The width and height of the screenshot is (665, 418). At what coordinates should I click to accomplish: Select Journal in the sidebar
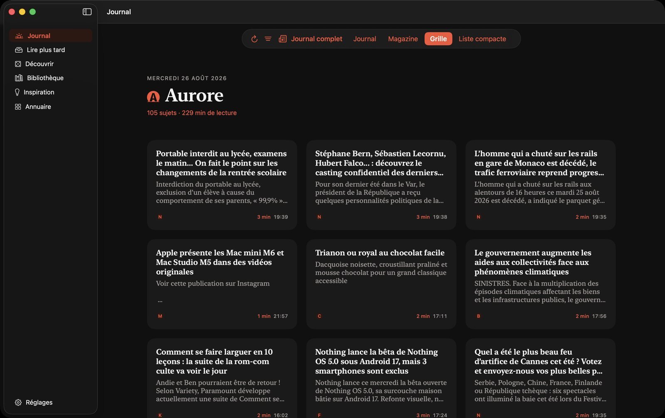click(x=51, y=36)
